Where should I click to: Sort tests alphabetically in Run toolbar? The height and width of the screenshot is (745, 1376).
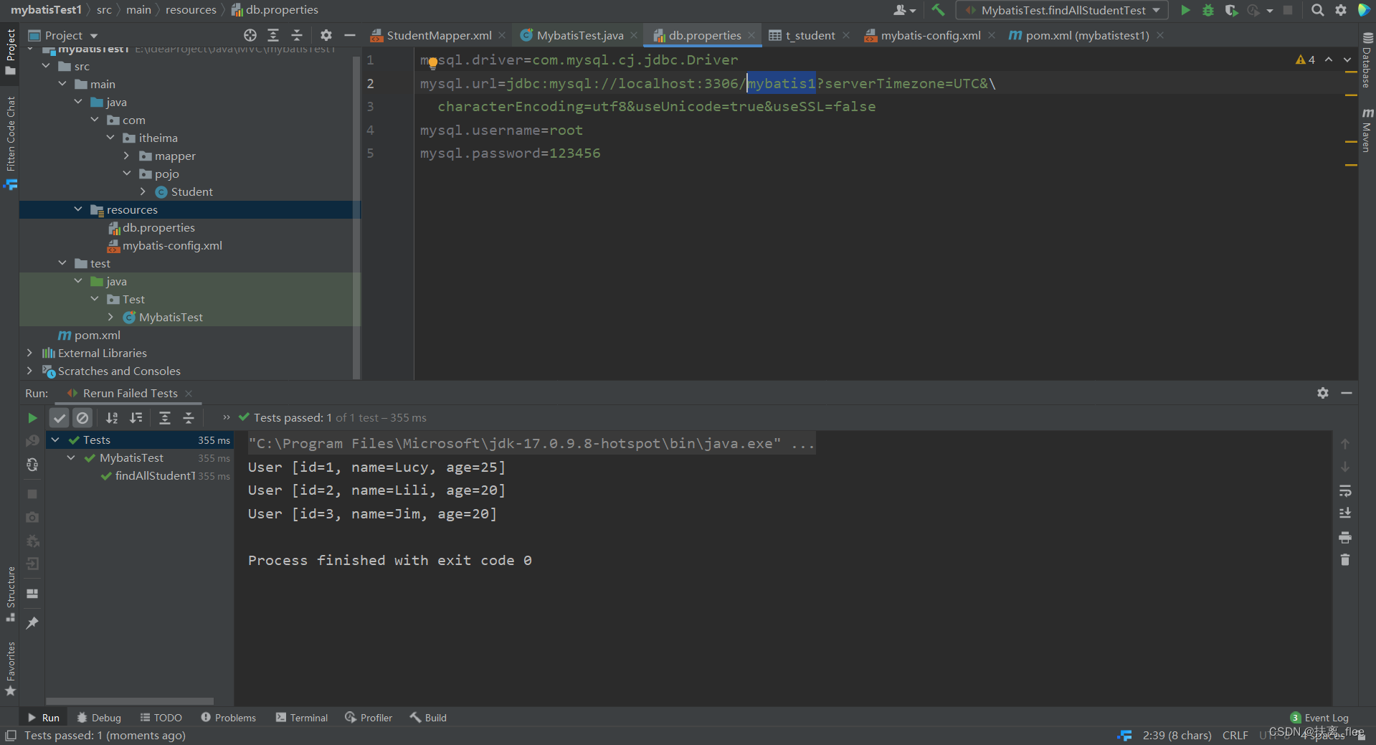point(112,418)
